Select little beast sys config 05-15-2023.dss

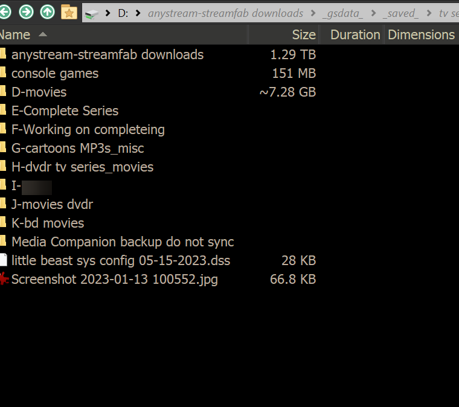121,261
